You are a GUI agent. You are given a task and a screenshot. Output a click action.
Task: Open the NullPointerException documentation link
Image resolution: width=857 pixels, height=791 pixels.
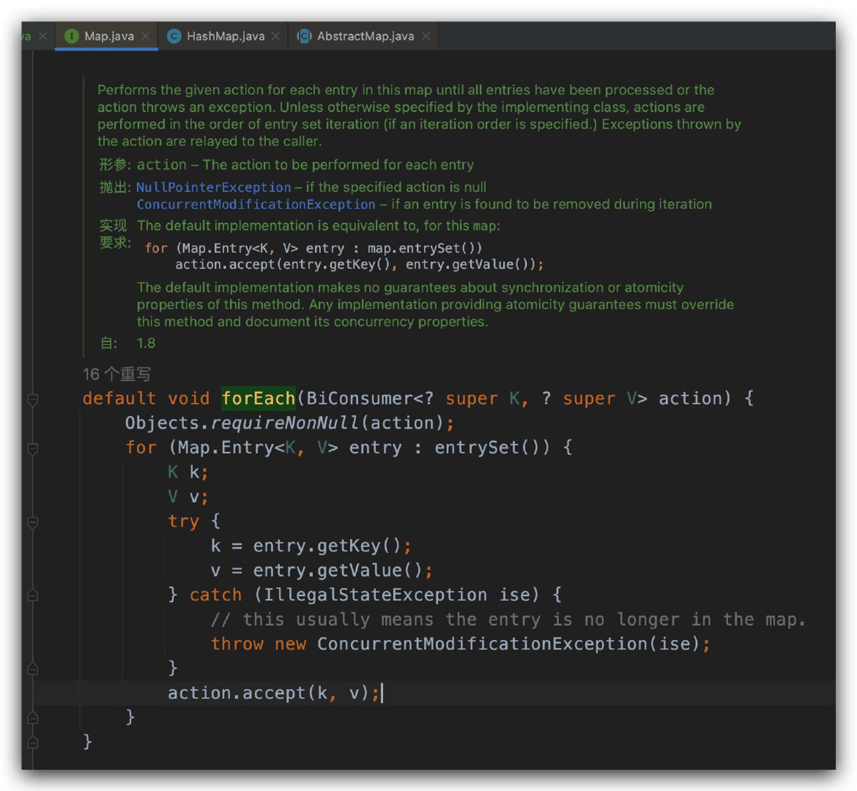tap(213, 187)
